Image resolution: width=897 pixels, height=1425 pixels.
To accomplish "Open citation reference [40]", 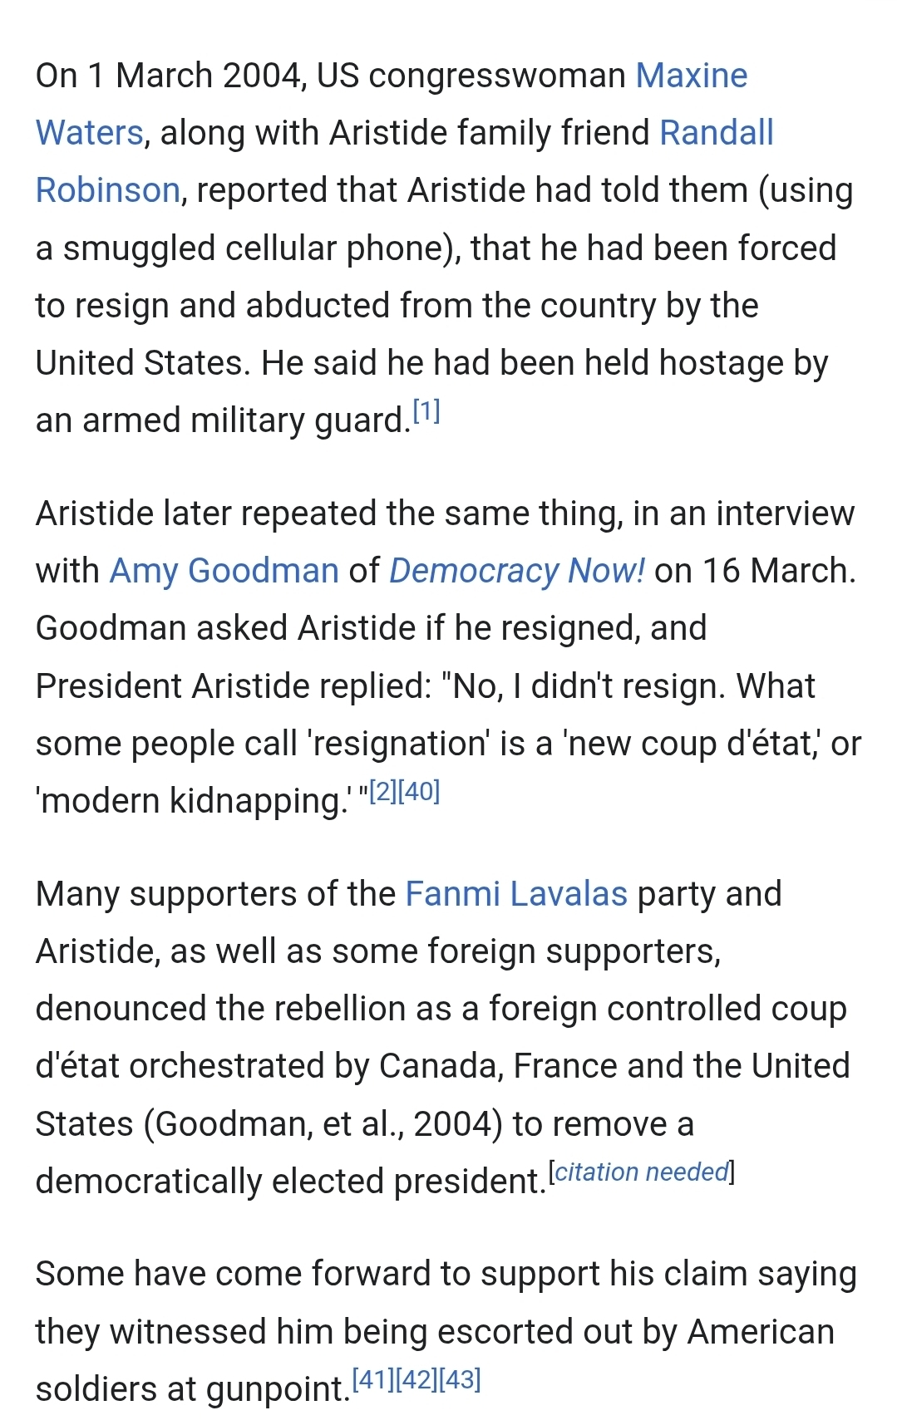I will pyautogui.click(x=419, y=791).
